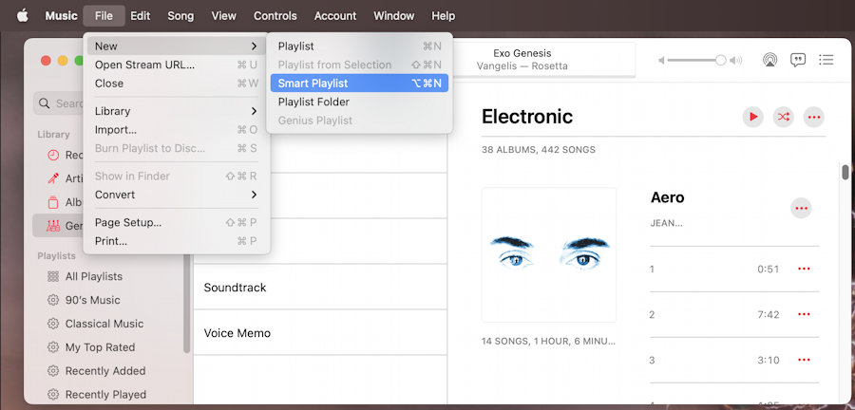Click the Recently Added clock icon in Library

pyautogui.click(x=53, y=156)
